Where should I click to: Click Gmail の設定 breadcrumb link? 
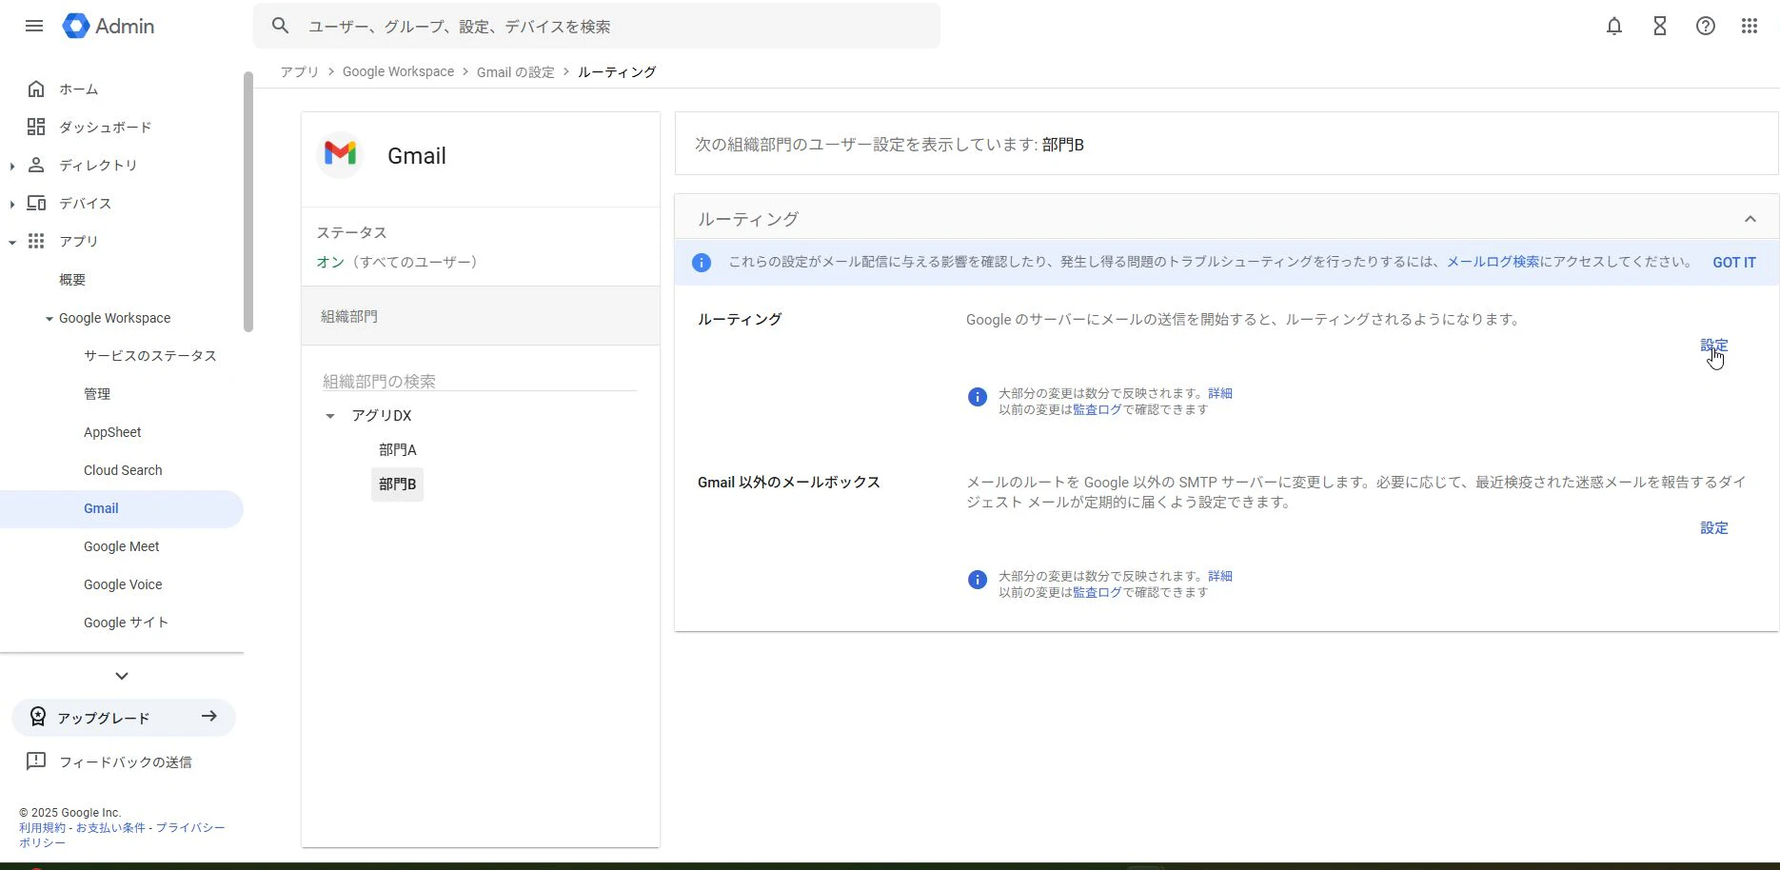pos(515,71)
